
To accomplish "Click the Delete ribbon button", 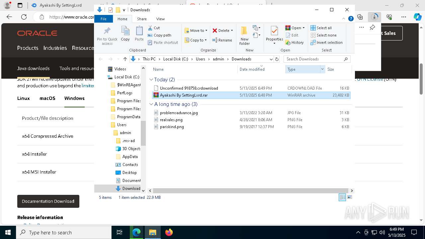I will pos(223,31).
